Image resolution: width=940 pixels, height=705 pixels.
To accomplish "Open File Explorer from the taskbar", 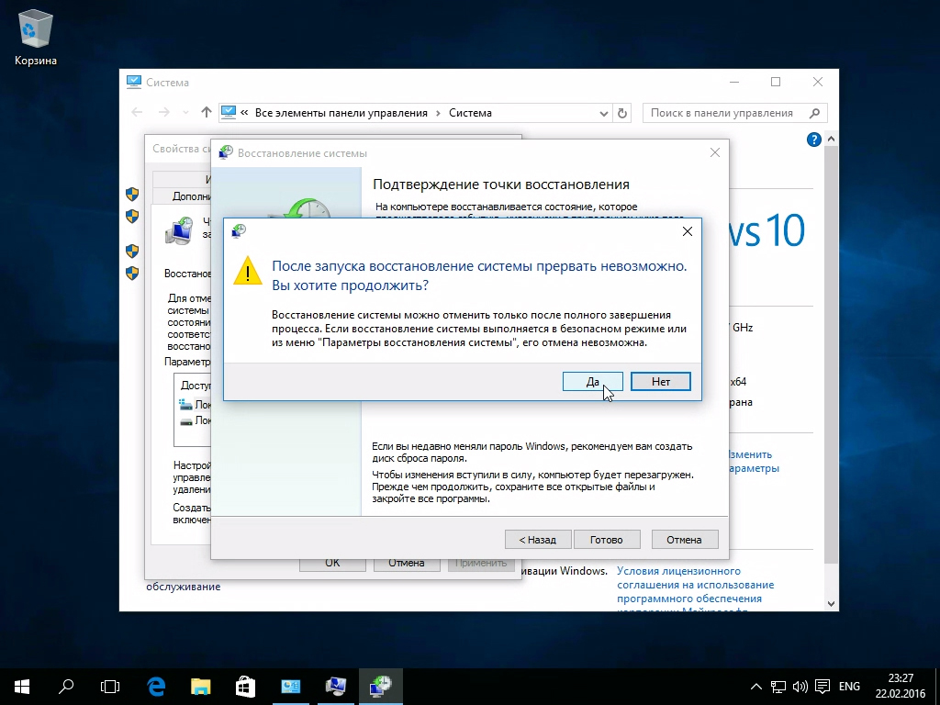I will [201, 687].
